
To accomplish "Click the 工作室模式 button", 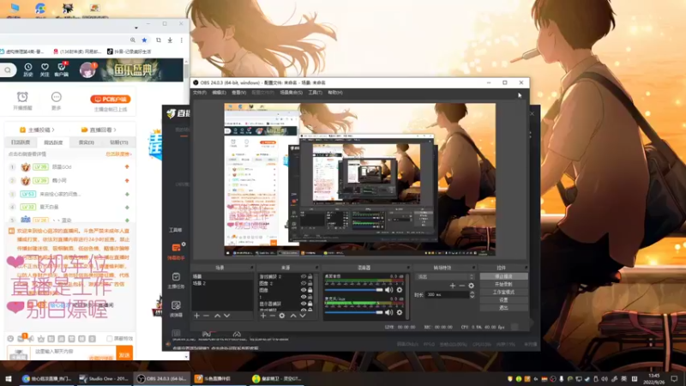I will pos(503,292).
